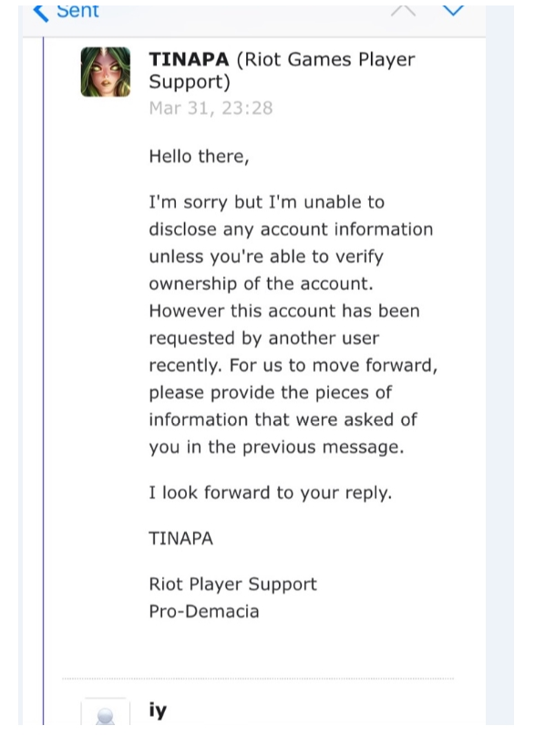The height and width of the screenshot is (736, 545).
Task: Tap the Riot Player Support signature line
Action: click(x=232, y=585)
